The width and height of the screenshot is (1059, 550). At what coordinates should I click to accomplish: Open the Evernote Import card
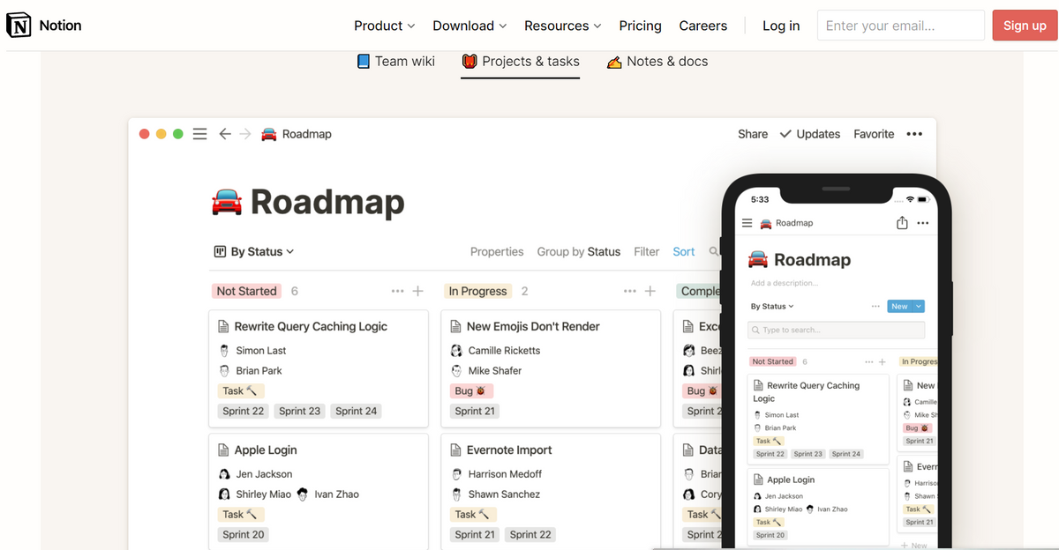coord(551,492)
